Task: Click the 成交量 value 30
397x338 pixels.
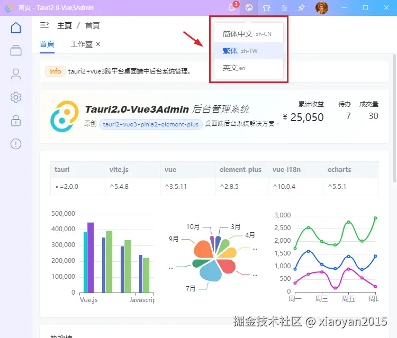Action: coord(374,116)
